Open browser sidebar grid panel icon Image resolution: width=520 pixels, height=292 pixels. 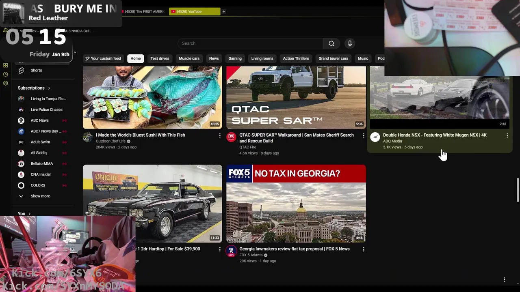5,65
